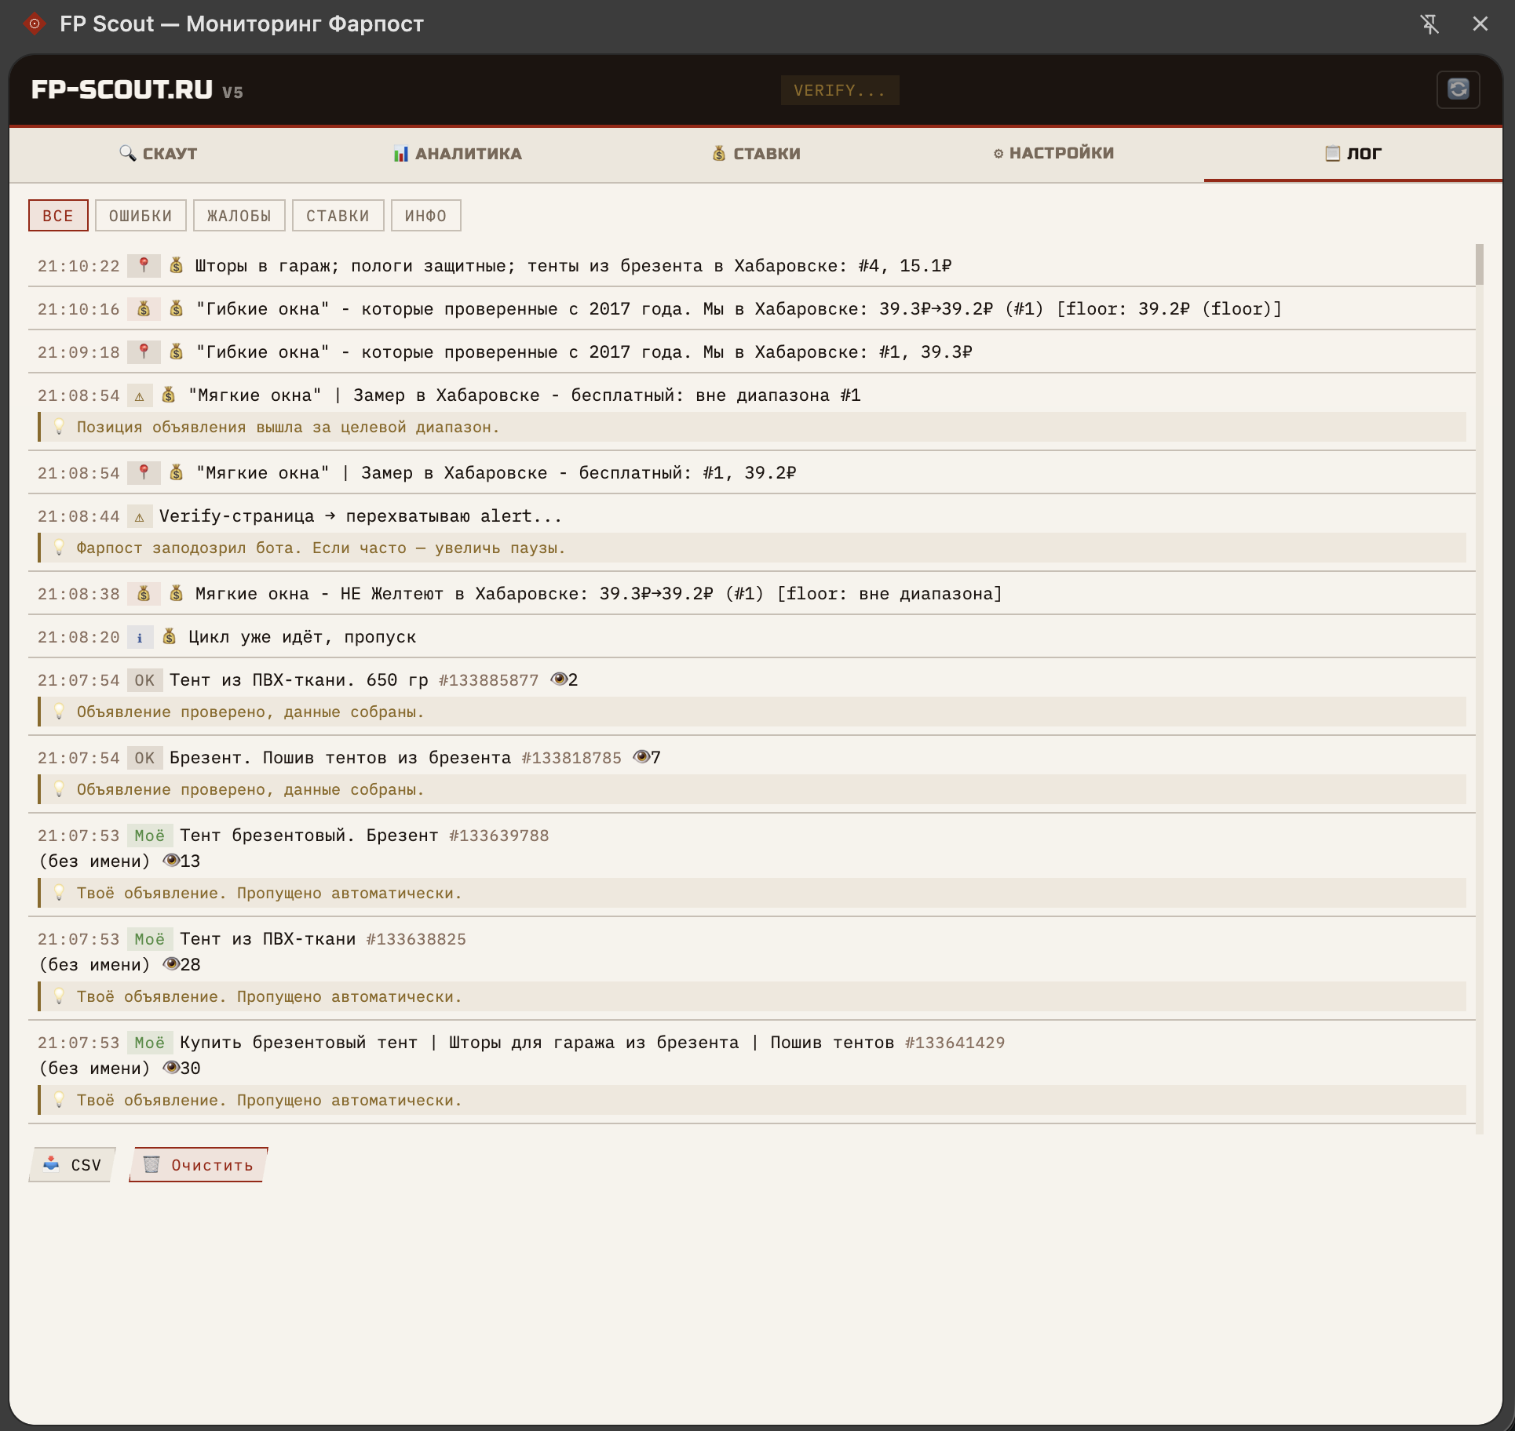Open the Ставки tab
This screenshot has width=1515, height=1431.
[x=756, y=154]
